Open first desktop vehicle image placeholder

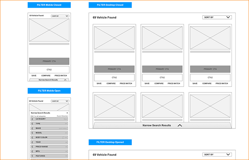tap(114, 38)
